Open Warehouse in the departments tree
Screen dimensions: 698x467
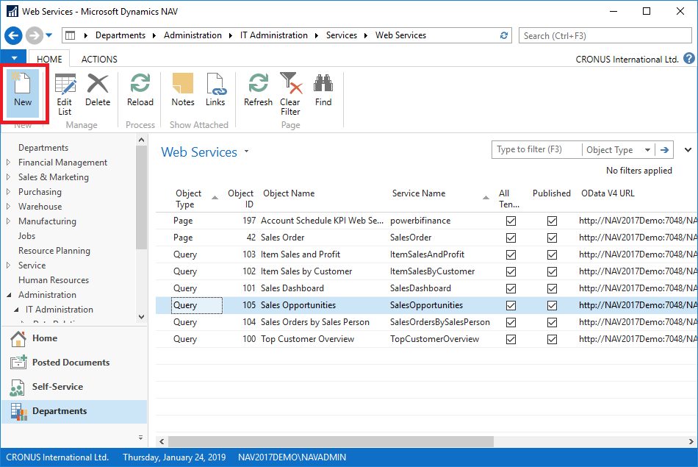(x=40, y=207)
